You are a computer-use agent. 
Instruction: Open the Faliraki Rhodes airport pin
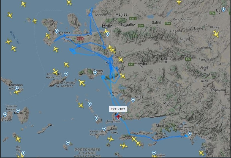154,153
